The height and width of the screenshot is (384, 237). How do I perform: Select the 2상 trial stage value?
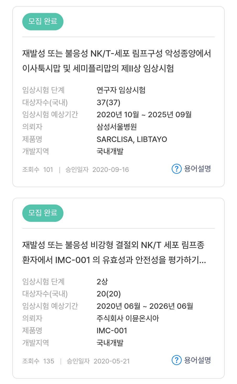tap(102, 281)
